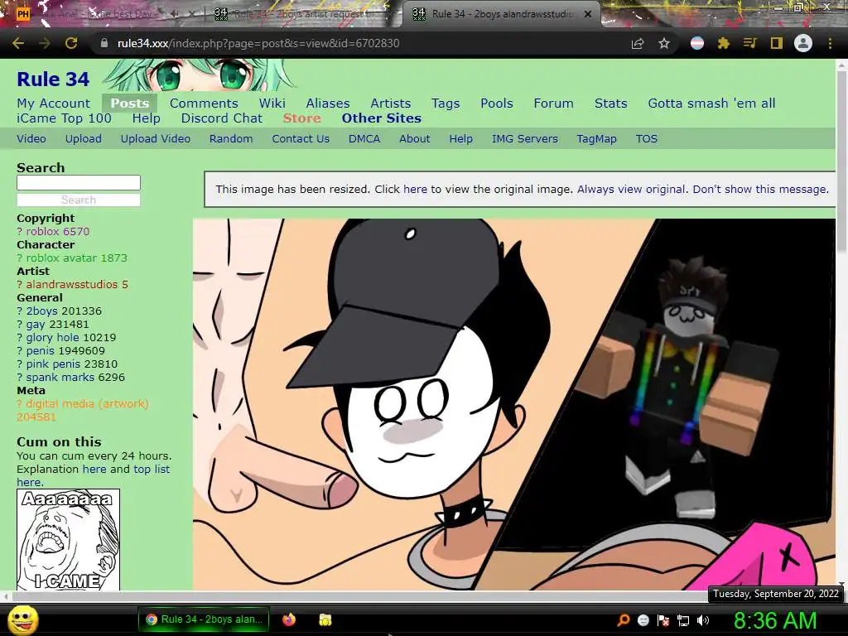Click the Chrome taskbar button for Rule 34
The width and height of the screenshot is (848, 636).
point(204,619)
